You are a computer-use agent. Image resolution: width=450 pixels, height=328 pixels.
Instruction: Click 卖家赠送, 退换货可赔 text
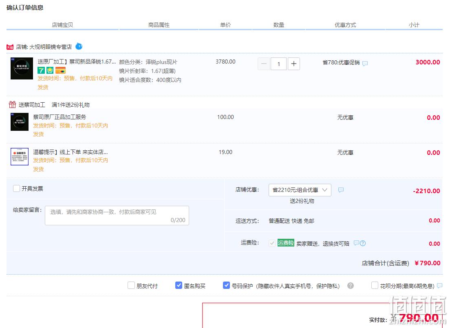click(x=323, y=244)
